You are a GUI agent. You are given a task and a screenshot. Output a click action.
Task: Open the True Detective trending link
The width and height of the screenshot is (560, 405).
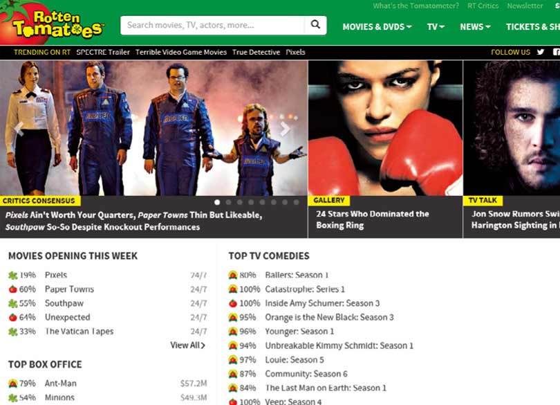pyautogui.click(x=256, y=52)
